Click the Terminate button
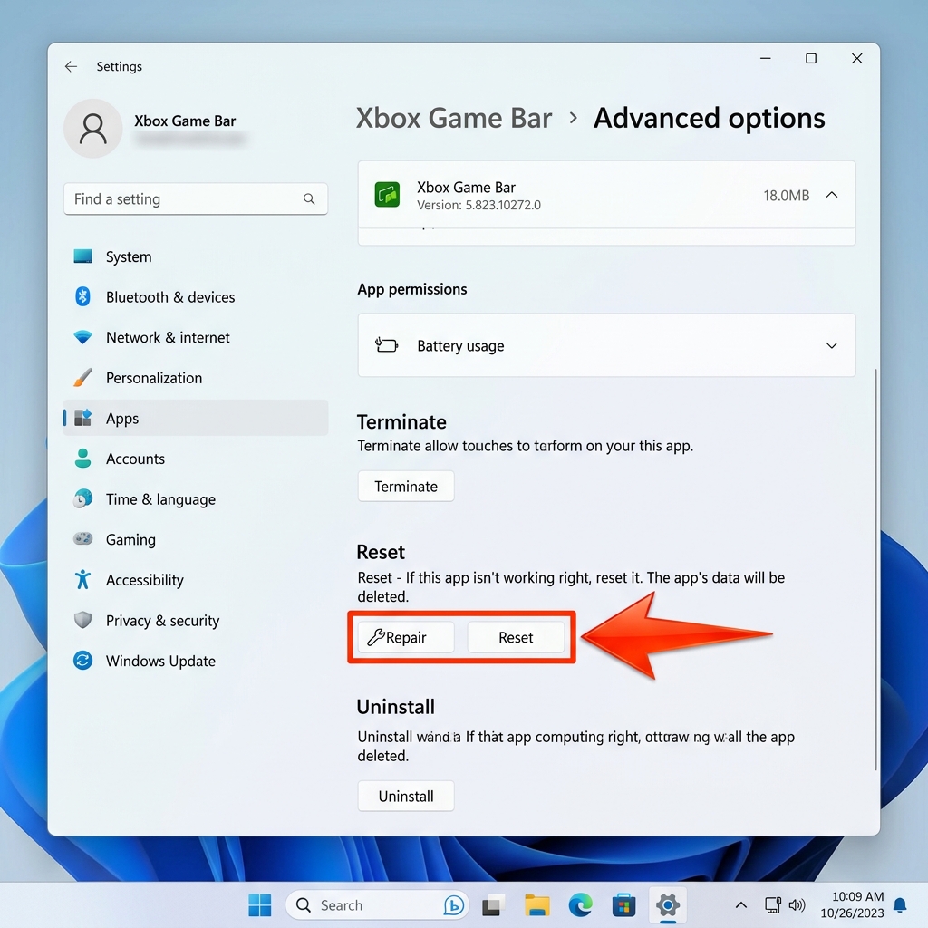Screen dimensions: 928x928 pos(406,486)
